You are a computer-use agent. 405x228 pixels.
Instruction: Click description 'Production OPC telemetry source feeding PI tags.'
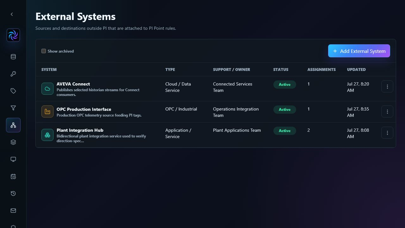[x=99, y=115]
